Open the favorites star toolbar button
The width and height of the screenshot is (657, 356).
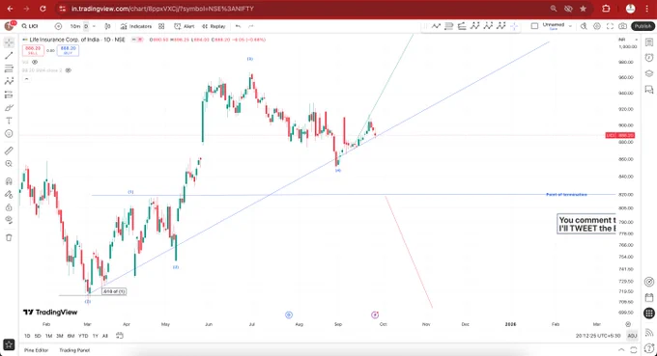(x=9, y=344)
